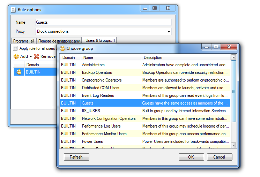
Task: Click the Rule options document icon
Action: pos(14,10)
